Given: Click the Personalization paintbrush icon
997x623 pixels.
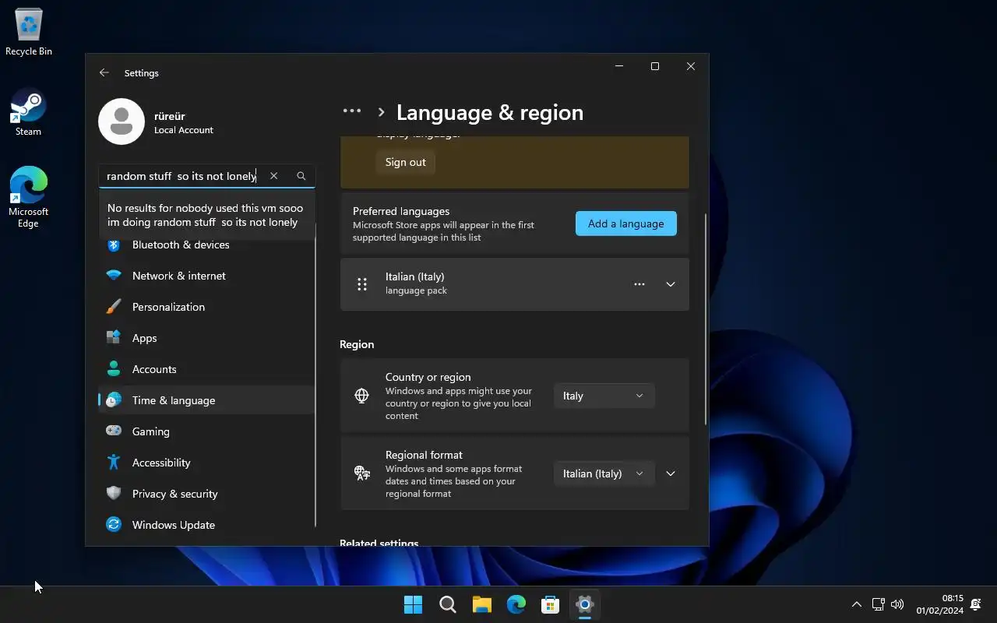Looking at the screenshot, I should pos(114,307).
